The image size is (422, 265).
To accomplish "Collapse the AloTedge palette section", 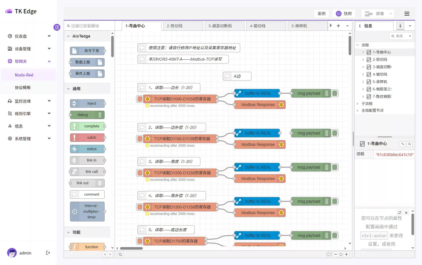I will coord(68,36).
